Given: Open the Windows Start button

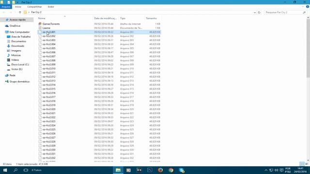Looking at the screenshot, I should click(5, 170).
